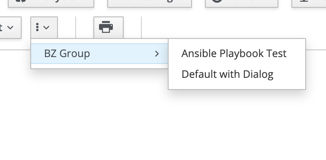Click the printer icon button
Screen dimensions: 326x160
[x=109, y=28]
